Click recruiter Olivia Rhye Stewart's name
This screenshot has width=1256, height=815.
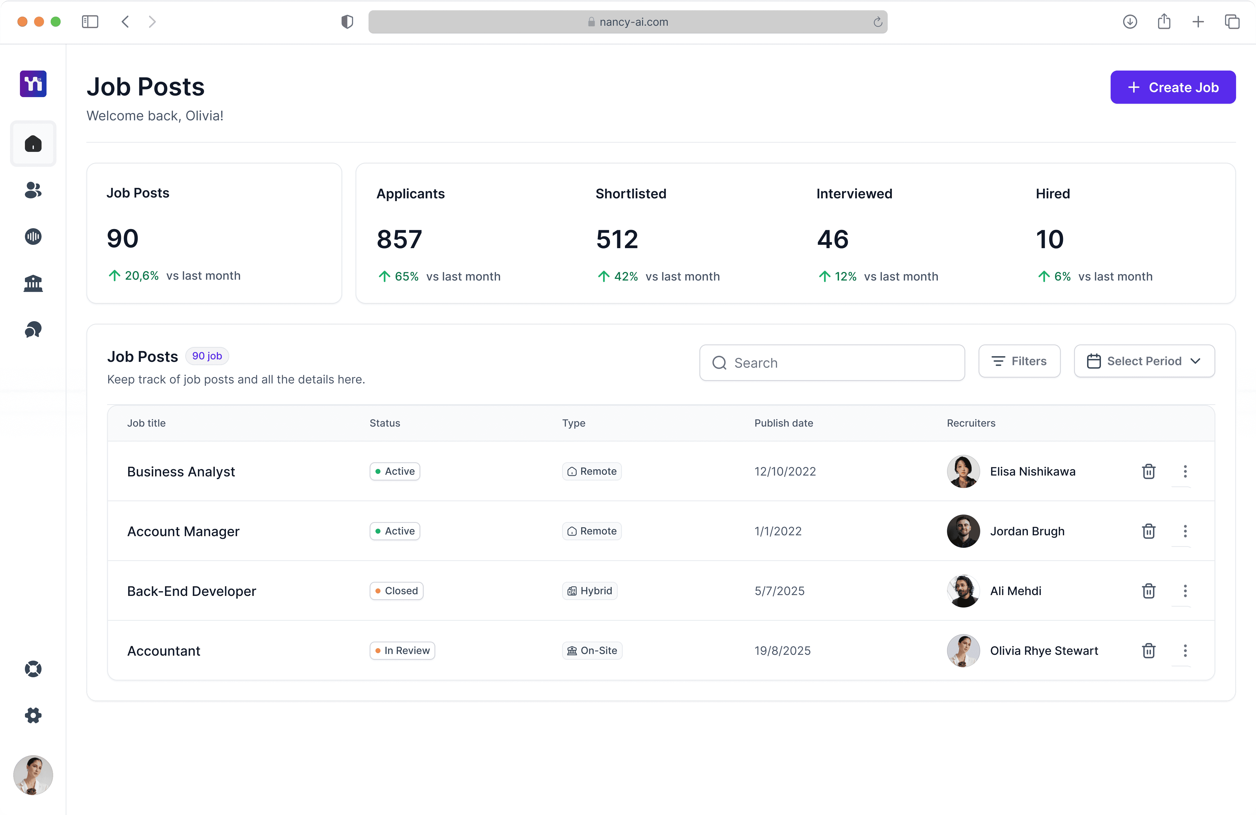[x=1044, y=650]
